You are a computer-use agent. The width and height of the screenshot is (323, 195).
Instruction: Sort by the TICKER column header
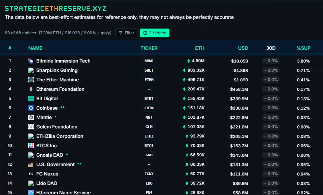coord(149,48)
